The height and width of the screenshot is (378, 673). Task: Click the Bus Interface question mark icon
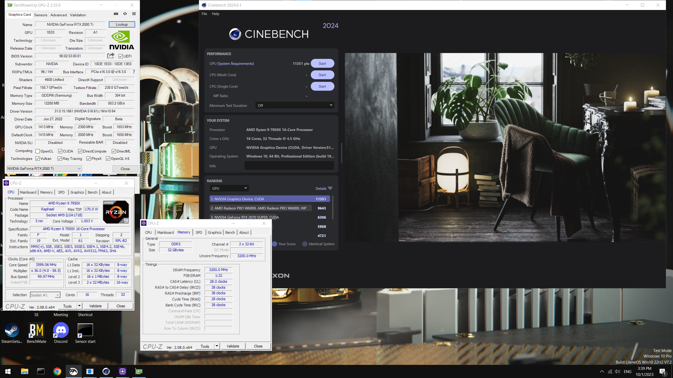134,72
